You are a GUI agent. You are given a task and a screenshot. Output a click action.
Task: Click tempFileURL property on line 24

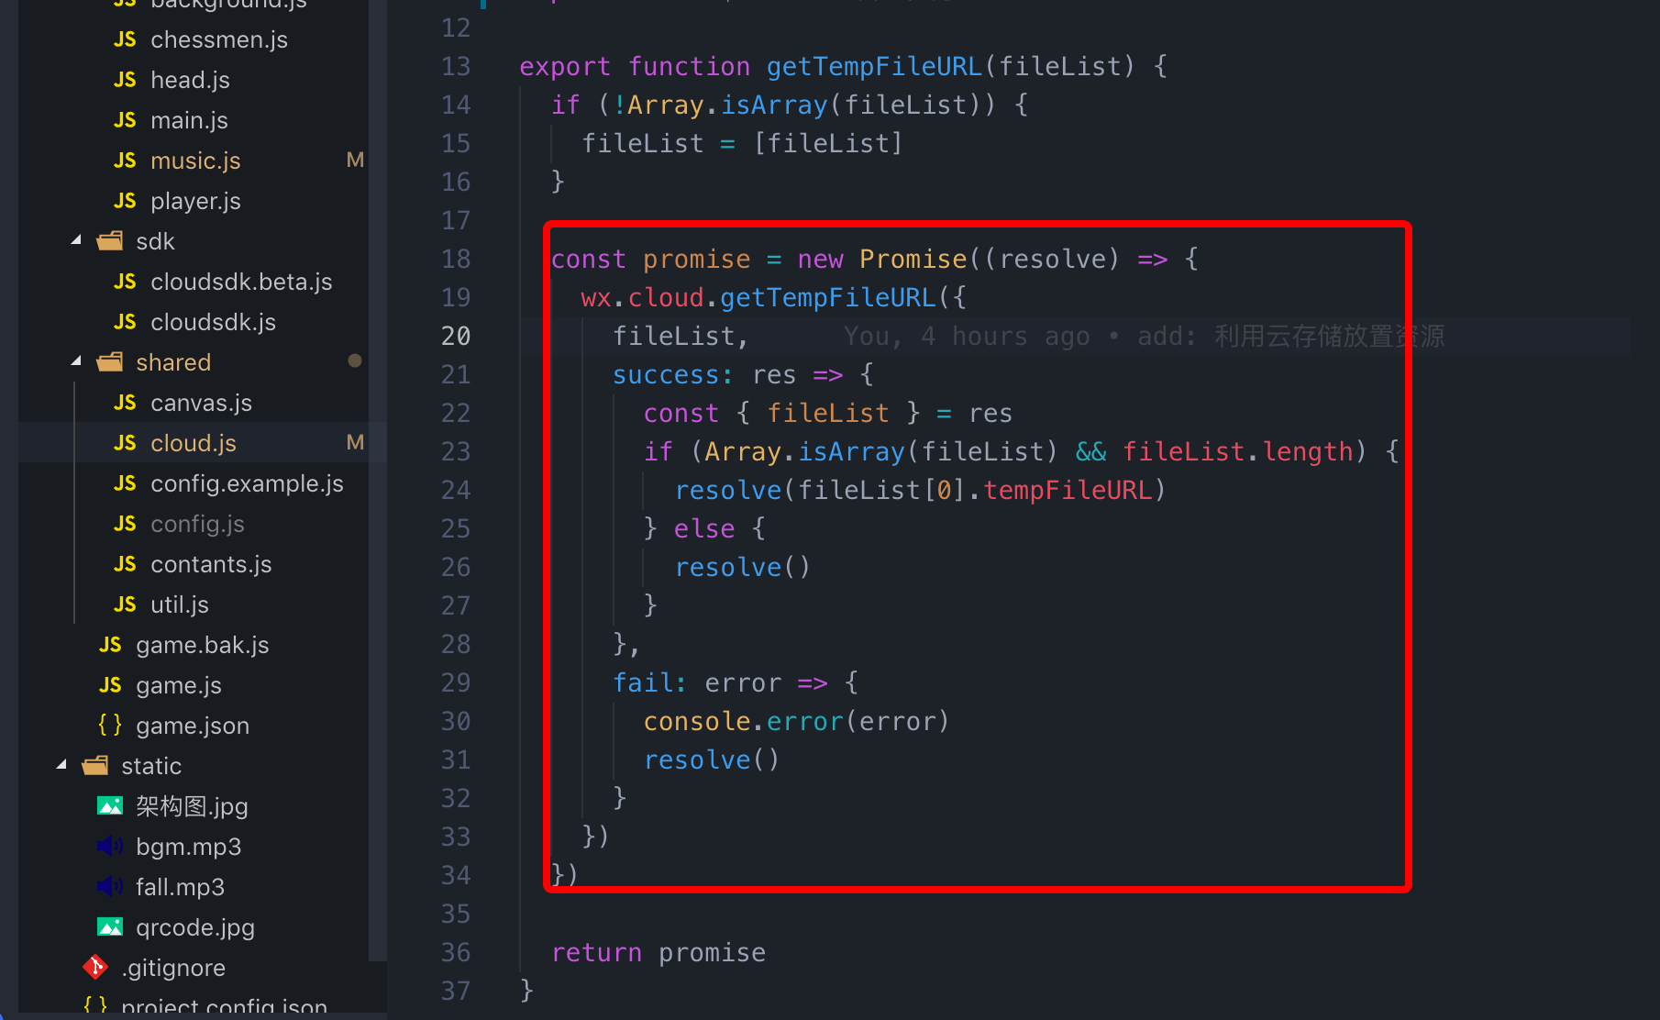click(1068, 490)
